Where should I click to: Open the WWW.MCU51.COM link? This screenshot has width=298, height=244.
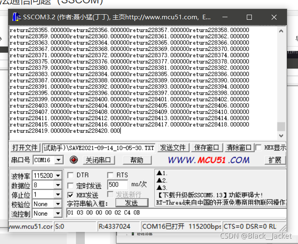(x=209, y=160)
